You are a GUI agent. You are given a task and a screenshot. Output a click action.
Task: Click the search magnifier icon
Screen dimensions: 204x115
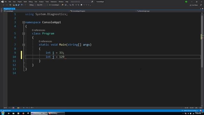(92, 2)
